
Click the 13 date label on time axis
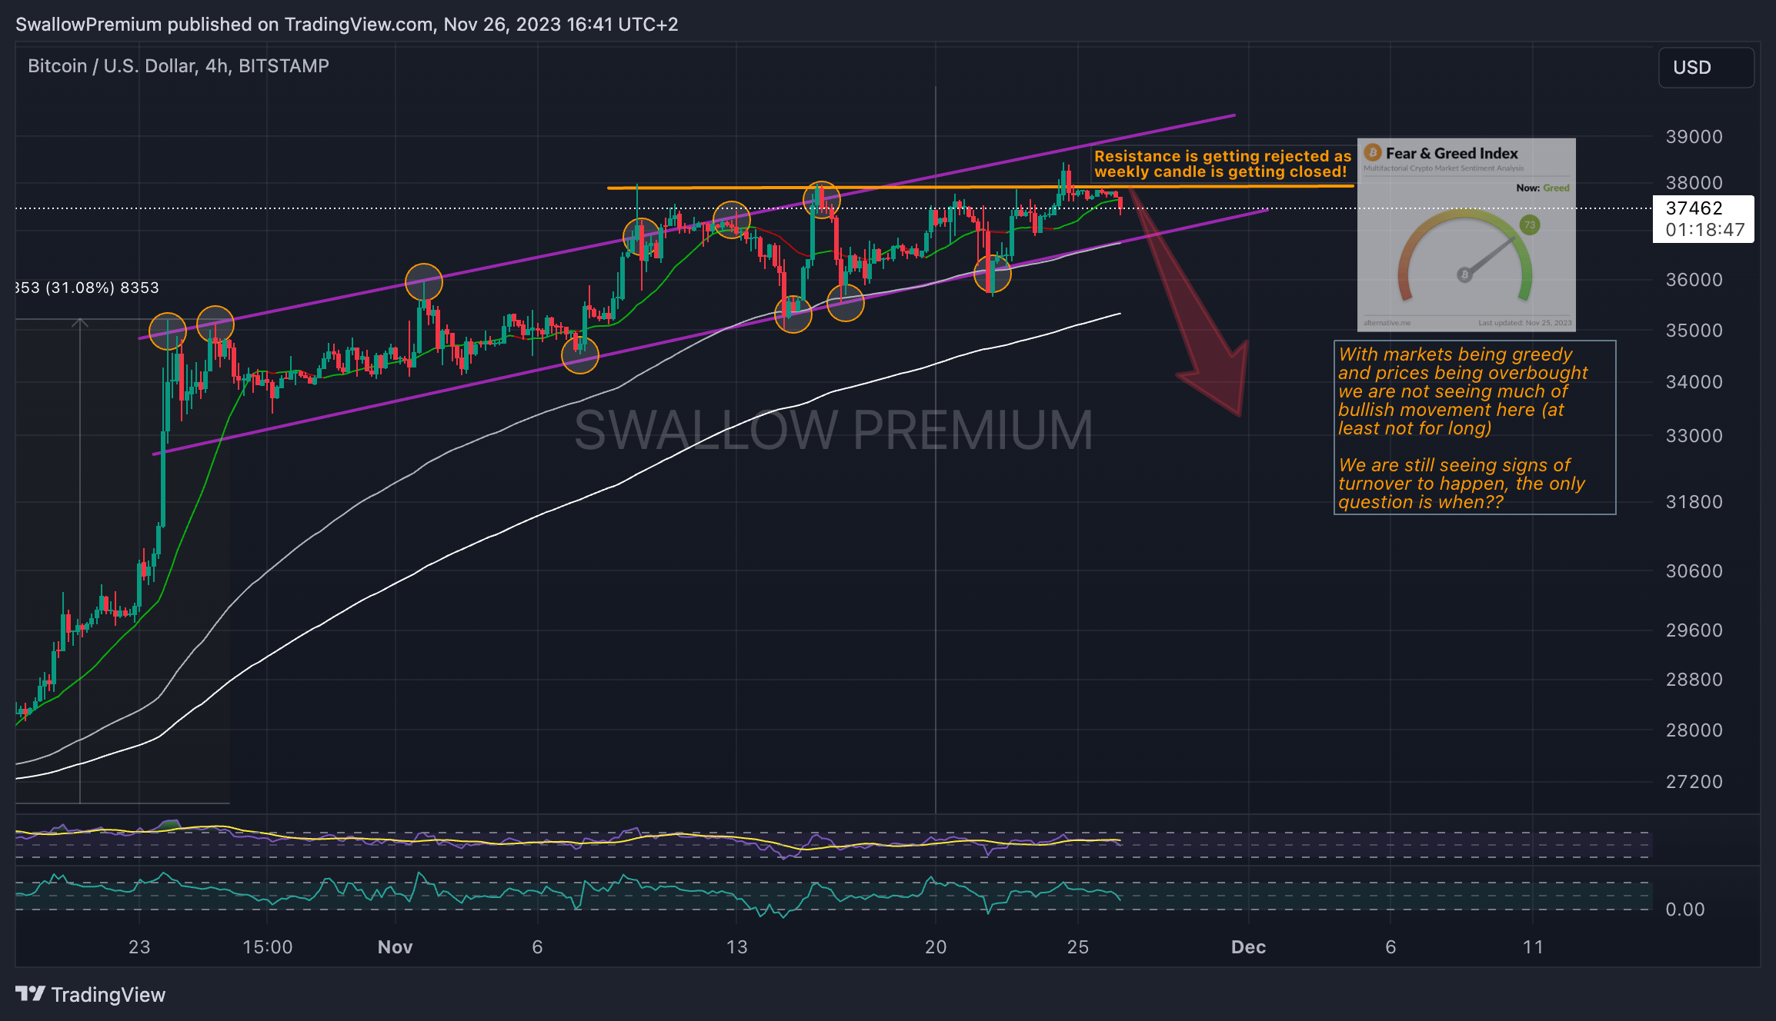click(x=736, y=947)
